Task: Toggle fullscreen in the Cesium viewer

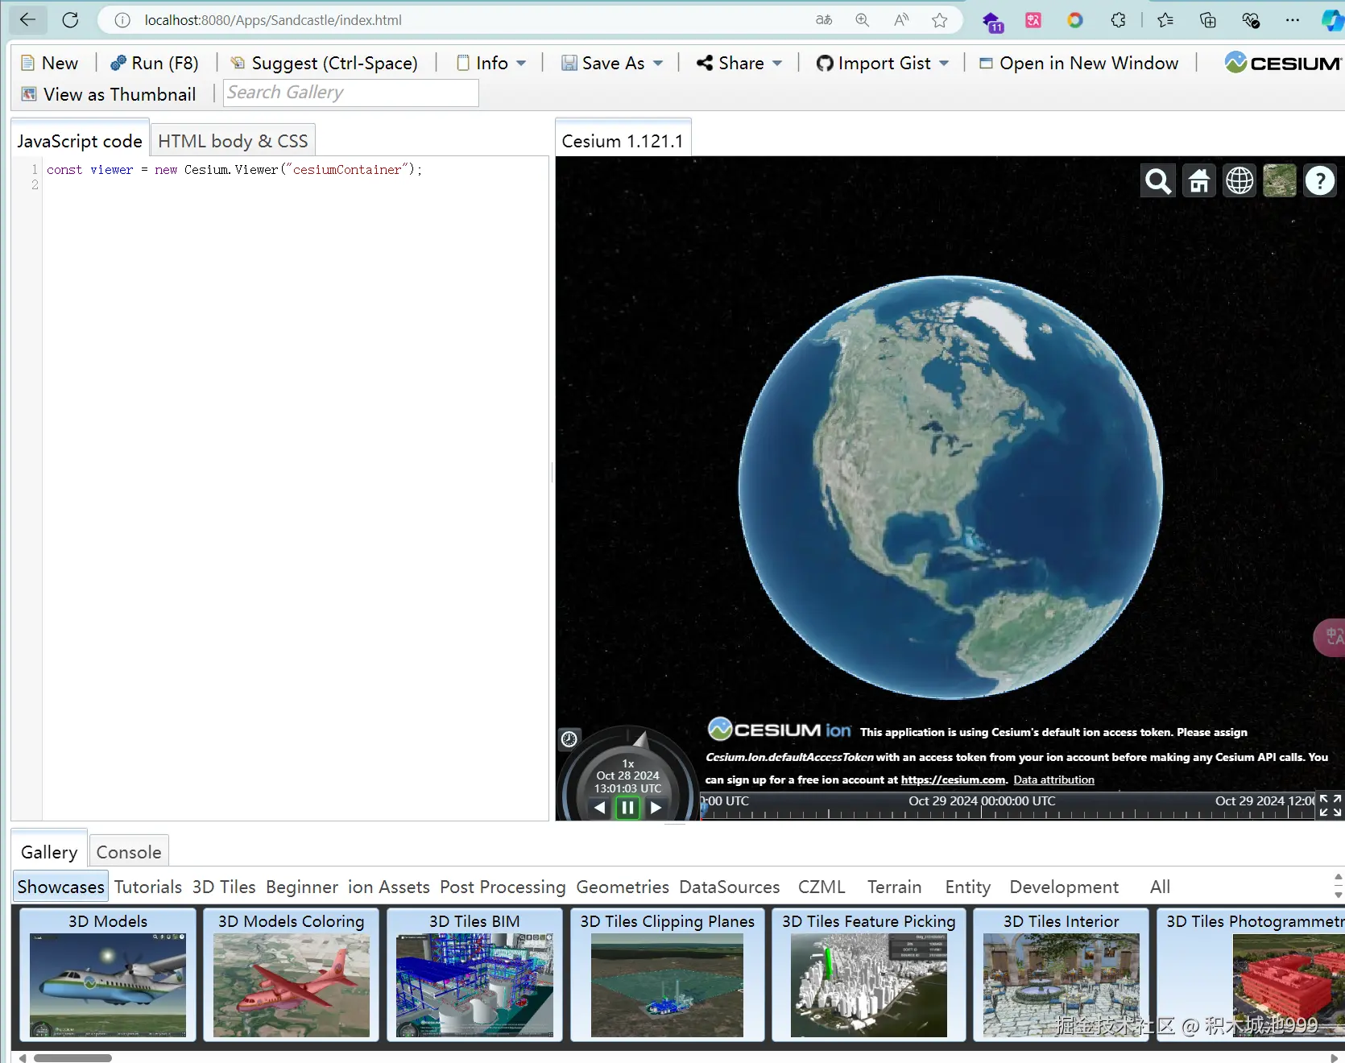Action: pyautogui.click(x=1331, y=805)
